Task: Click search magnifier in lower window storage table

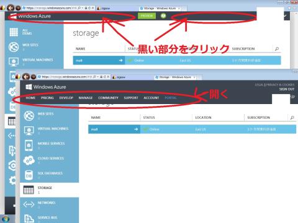Action: tap(292, 118)
